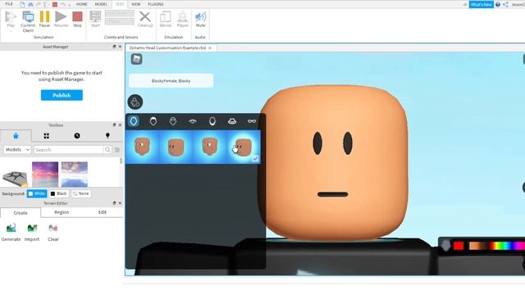Image resolution: width=525 pixels, height=295 pixels.
Task: Set Toolbox background to None
Action: click(80, 193)
